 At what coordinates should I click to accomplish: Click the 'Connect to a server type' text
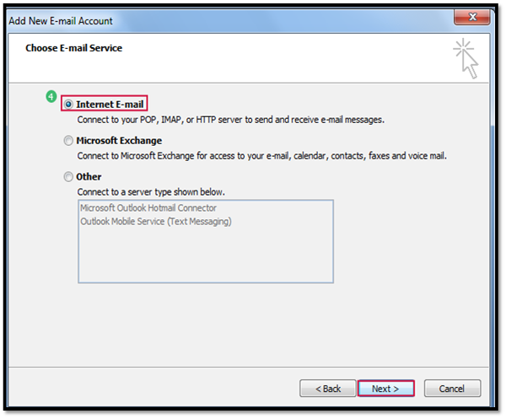(151, 192)
